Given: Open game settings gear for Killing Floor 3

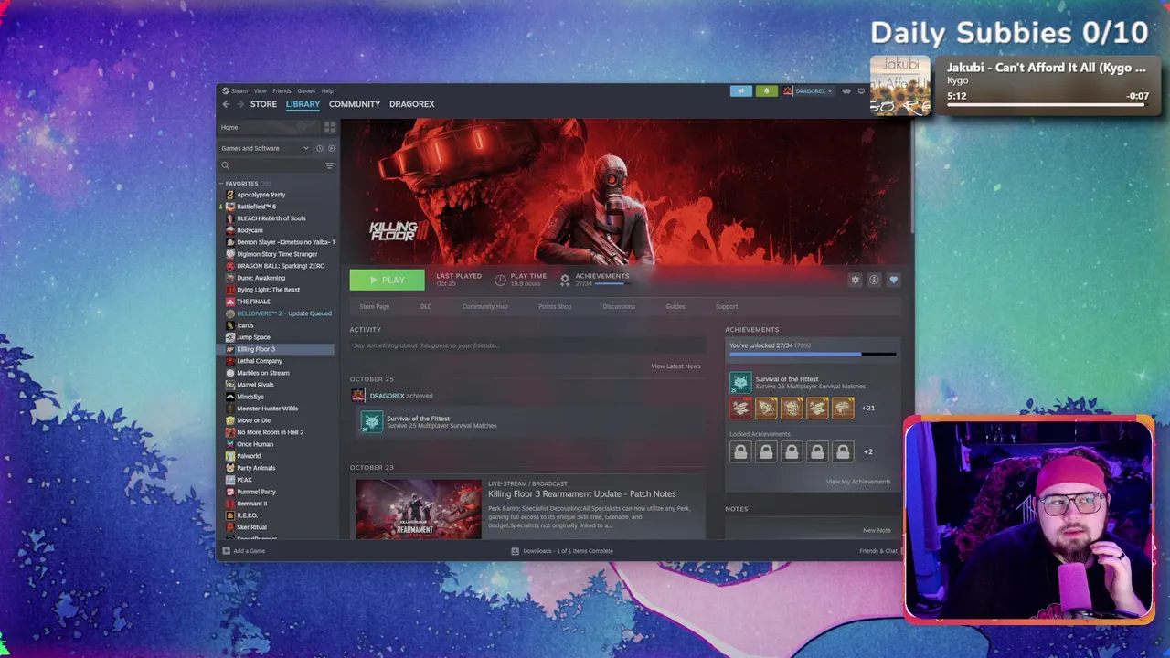Looking at the screenshot, I should (x=856, y=280).
